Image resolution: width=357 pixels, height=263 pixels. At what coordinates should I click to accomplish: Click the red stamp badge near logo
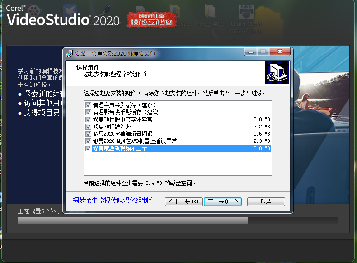pos(152,19)
